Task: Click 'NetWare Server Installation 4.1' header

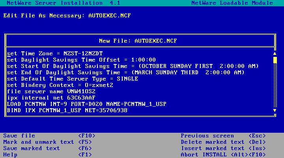Action: click(x=64, y=3)
